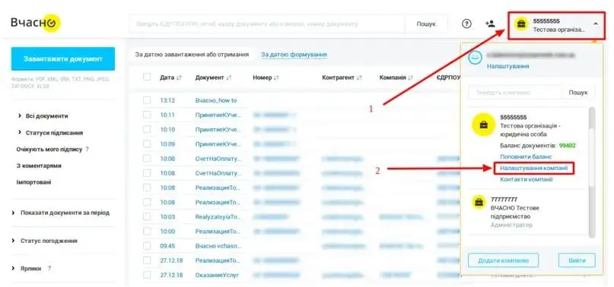Click the hint icon next to Очікують мого підпису
The width and height of the screenshot is (614, 287).
click(87, 150)
